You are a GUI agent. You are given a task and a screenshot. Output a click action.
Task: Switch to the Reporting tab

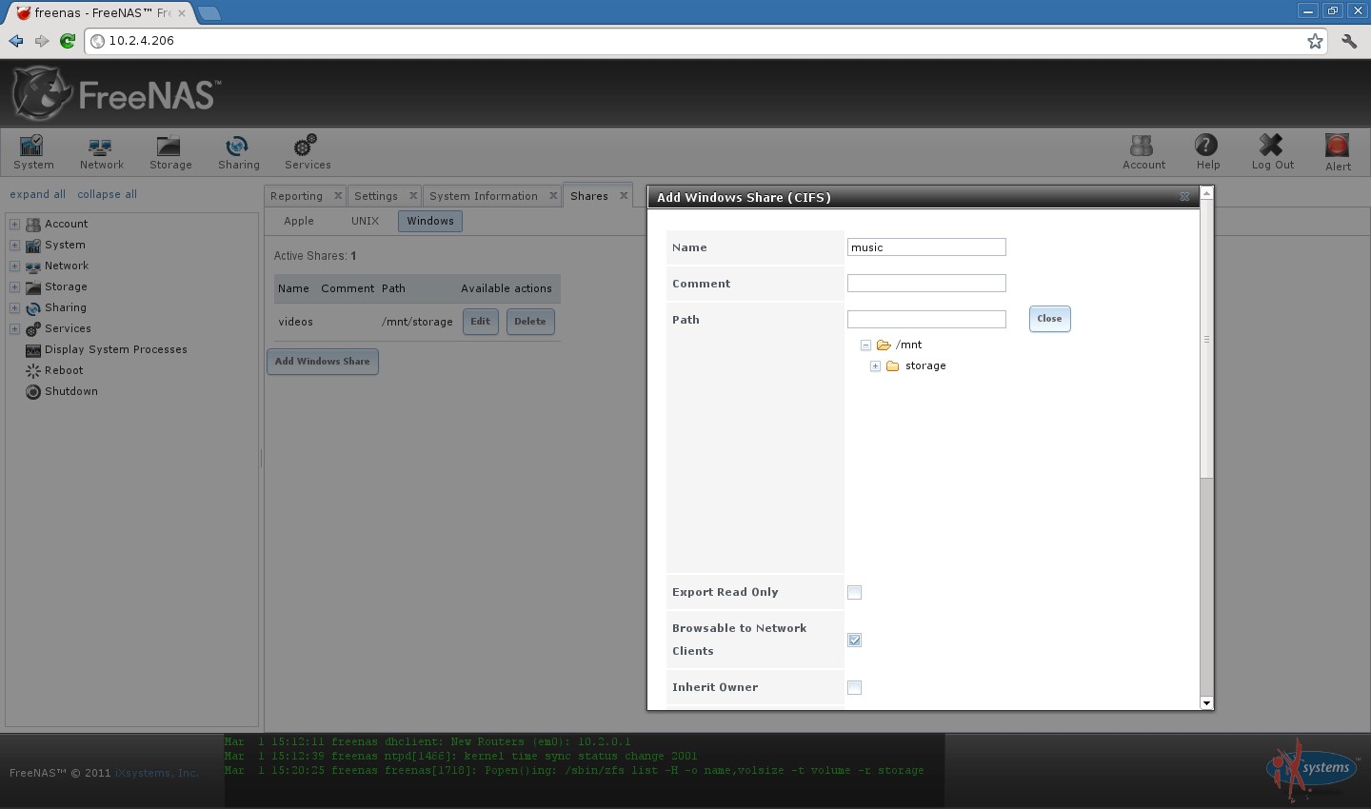[298, 195]
